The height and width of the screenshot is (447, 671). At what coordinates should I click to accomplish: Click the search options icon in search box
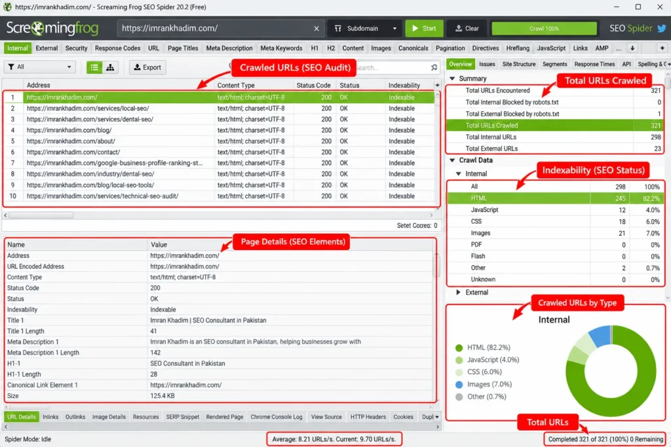pyautogui.click(x=434, y=67)
